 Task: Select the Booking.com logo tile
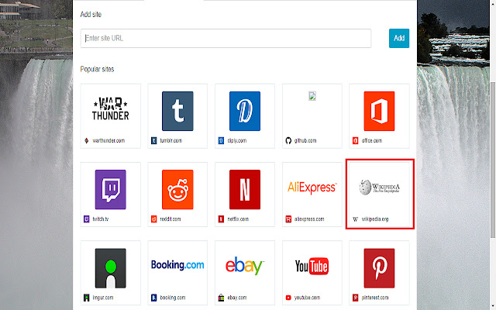tap(177, 265)
